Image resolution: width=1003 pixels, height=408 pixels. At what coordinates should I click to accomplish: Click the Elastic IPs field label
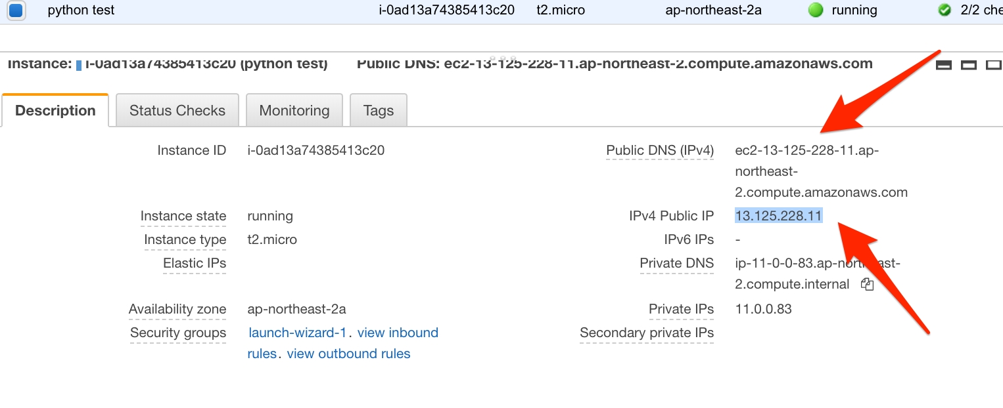coord(194,263)
